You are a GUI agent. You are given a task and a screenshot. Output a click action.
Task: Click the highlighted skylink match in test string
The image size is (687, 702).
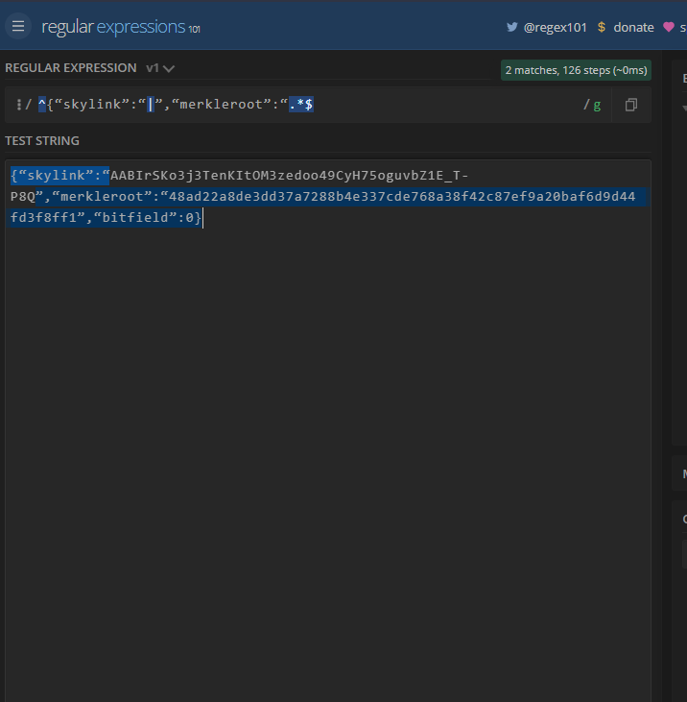pos(58,176)
